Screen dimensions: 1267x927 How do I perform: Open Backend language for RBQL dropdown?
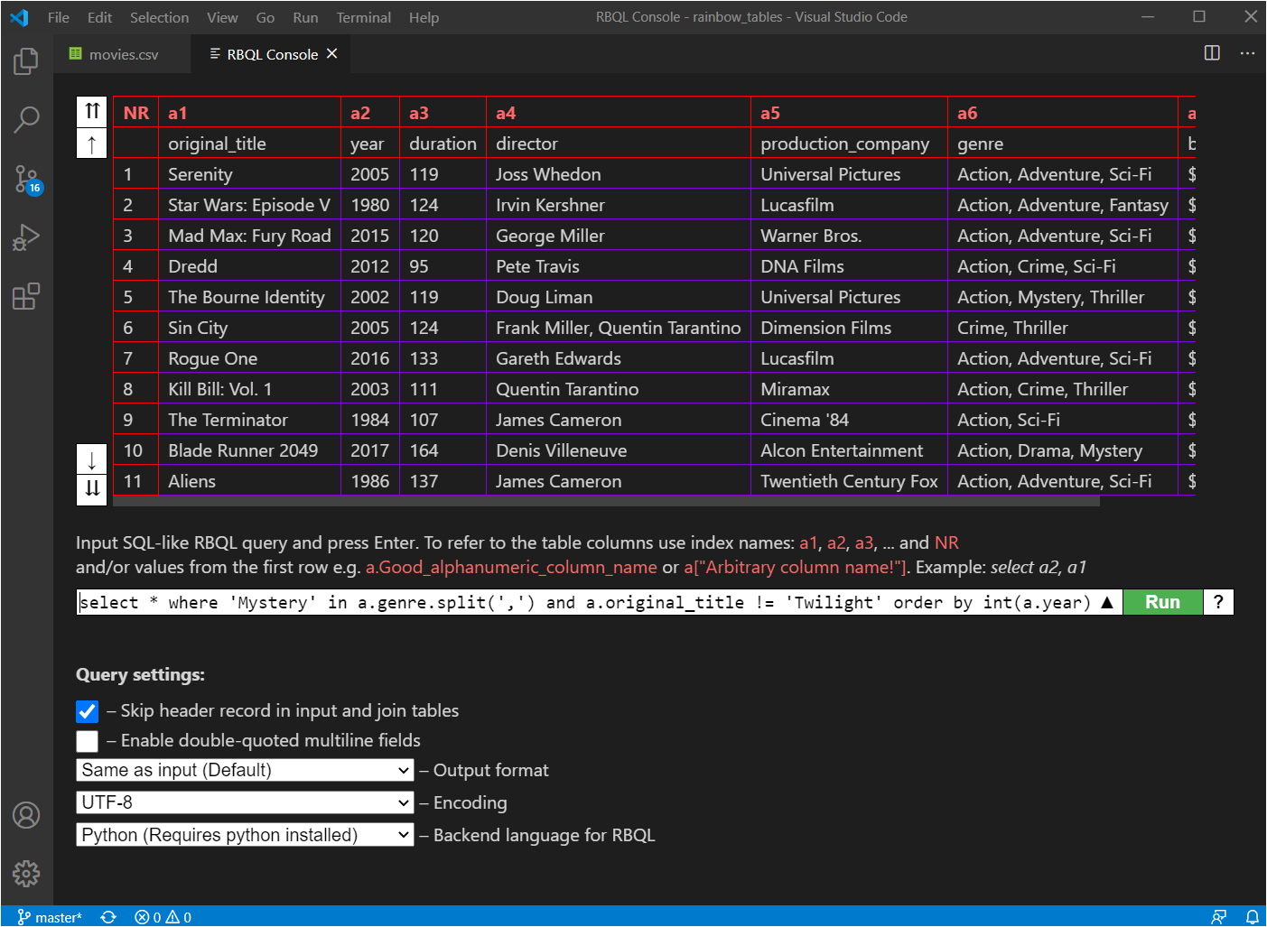(x=244, y=834)
